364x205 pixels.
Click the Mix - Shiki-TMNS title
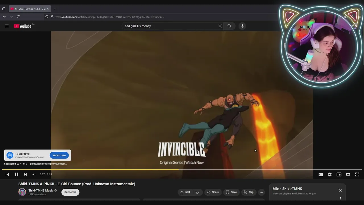287,189
